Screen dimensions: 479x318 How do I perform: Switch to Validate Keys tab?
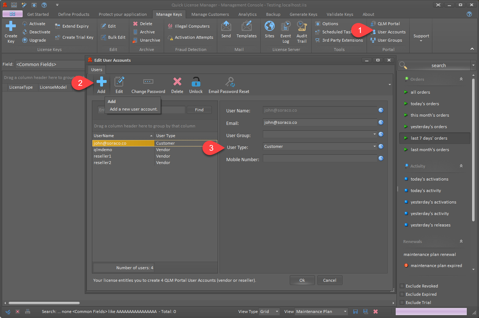click(340, 14)
